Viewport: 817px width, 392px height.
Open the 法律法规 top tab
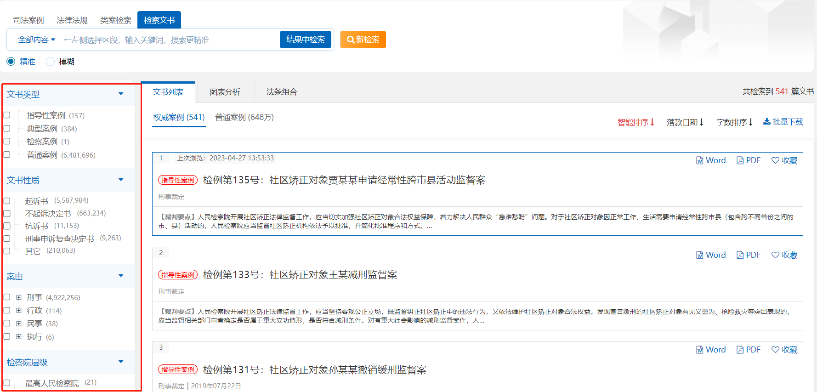pyautogui.click(x=72, y=20)
